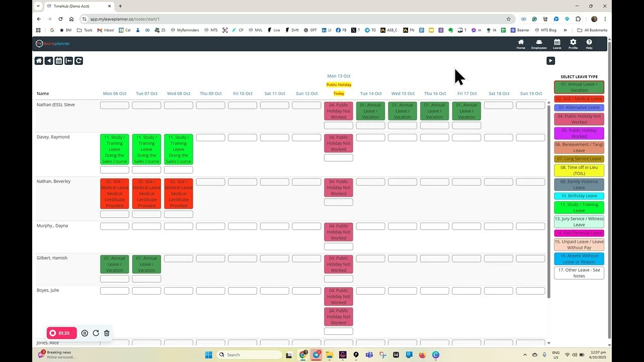Click the Help question-mark icon
644x362 pixels.
pyautogui.click(x=589, y=44)
